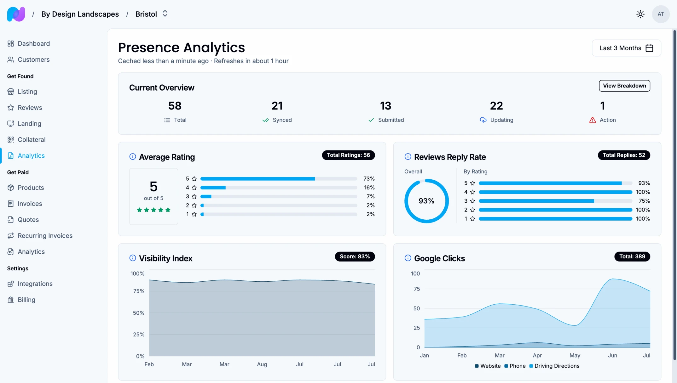Image resolution: width=677 pixels, height=383 pixels.
Task: Toggle Driving Directions in the chart legend
Action: (x=554, y=366)
